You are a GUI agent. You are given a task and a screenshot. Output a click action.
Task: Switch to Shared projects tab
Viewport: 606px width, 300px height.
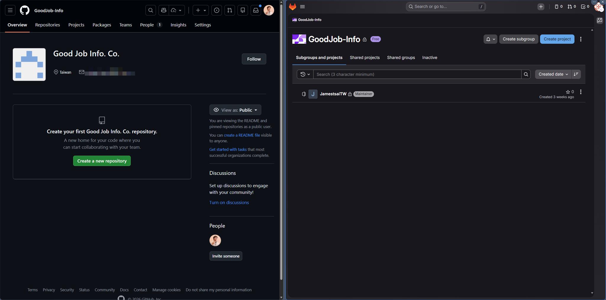coord(365,57)
